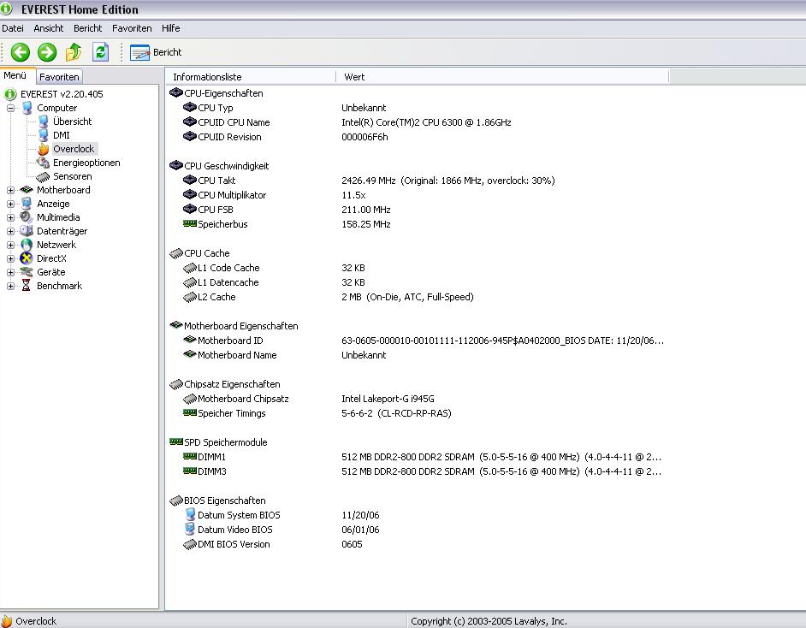Select the DIMM3 memory module row
806x628 pixels.
click(x=417, y=471)
